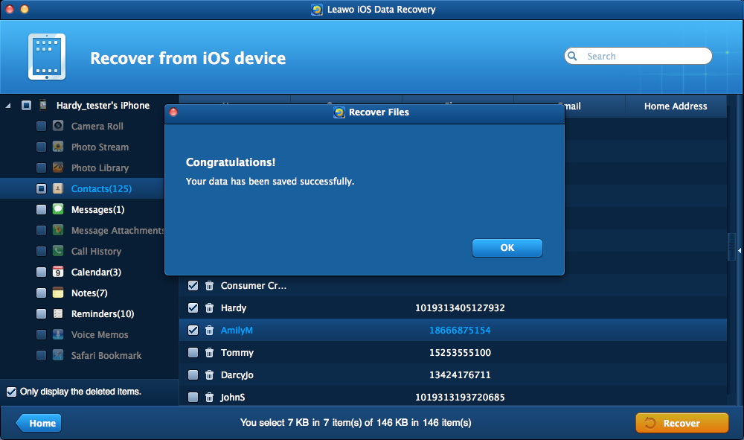Click the trash icon beside DarcyJo
The height and width of the screenshot is (440, 744).
[x=209, y=375]
